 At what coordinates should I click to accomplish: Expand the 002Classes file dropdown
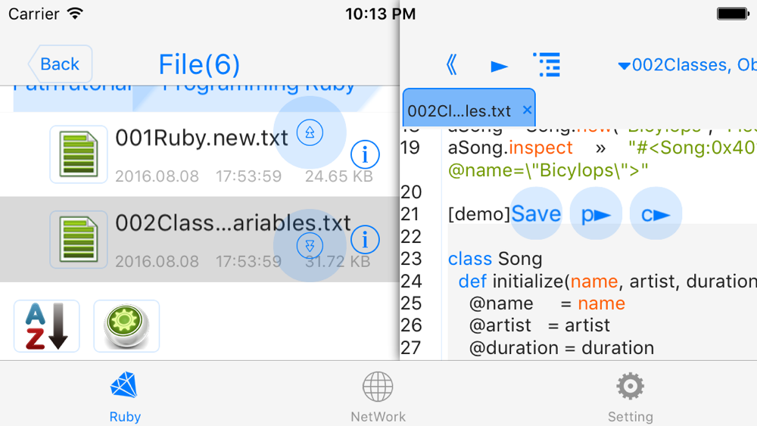687,64
